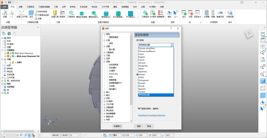This screenshot has height=138, width=267.
Task: Click the 创建工作平面 workplane icon
Action: pos(22,13)
